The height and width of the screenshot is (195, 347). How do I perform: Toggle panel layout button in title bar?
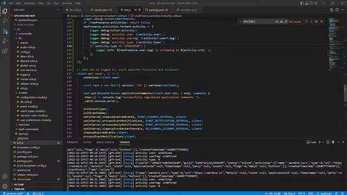pyautogui.click(x=306, y=3)
